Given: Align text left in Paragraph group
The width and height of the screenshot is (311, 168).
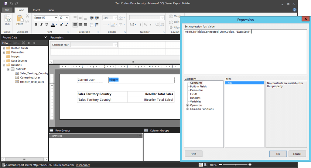Looking at the screenshot, I should tap(75, 25).
